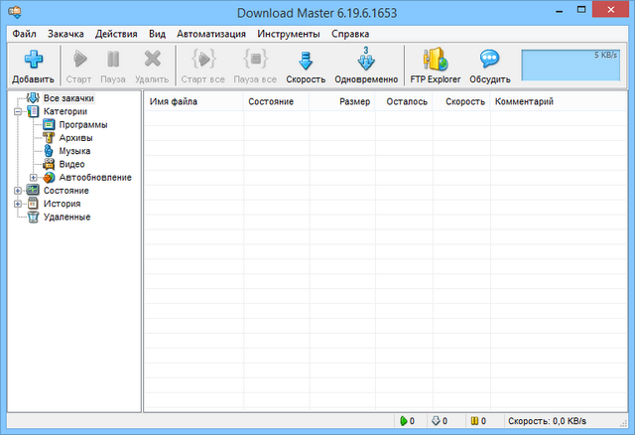Click the Одновременно simultaneous downloads icon
This screenshot has width=635, height=435.
click(366, 60)
